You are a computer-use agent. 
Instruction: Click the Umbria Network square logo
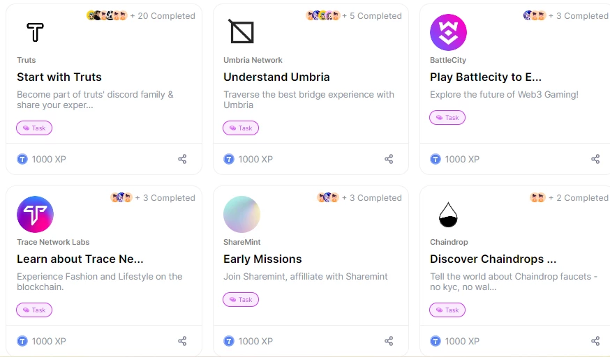click(x=241, y=31)
